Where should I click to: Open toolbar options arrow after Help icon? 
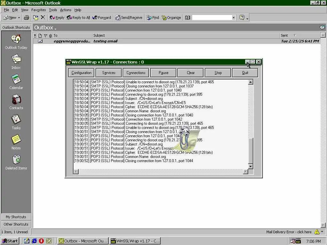[x=247, y=18]
